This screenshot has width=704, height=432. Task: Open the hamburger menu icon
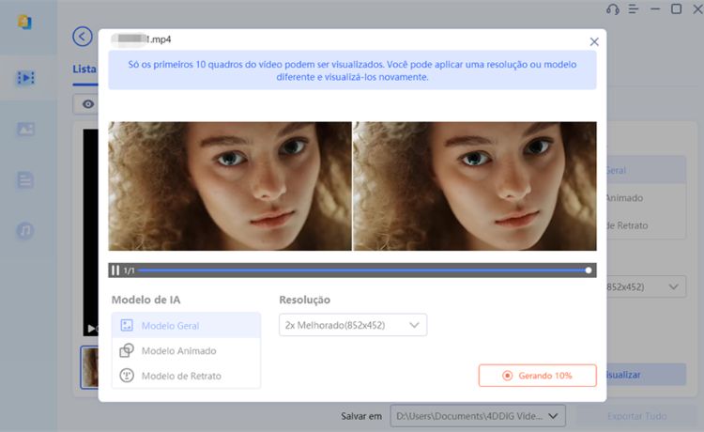pyautogui.click(x=634, y=9)
